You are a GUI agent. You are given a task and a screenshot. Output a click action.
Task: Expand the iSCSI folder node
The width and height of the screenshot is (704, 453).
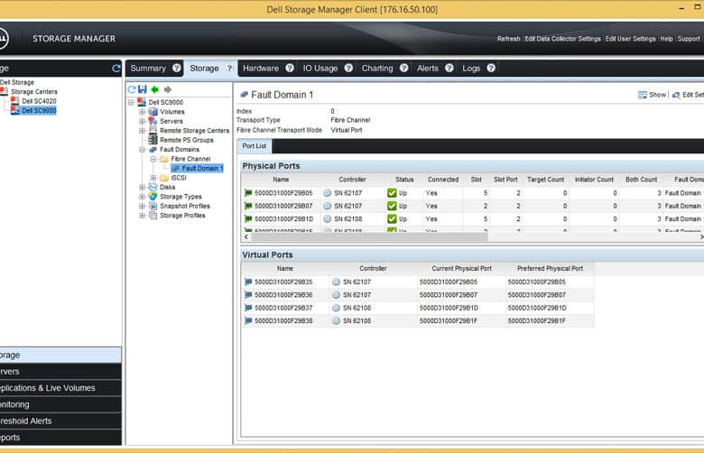pyautogui.click(x=153, y=178)
